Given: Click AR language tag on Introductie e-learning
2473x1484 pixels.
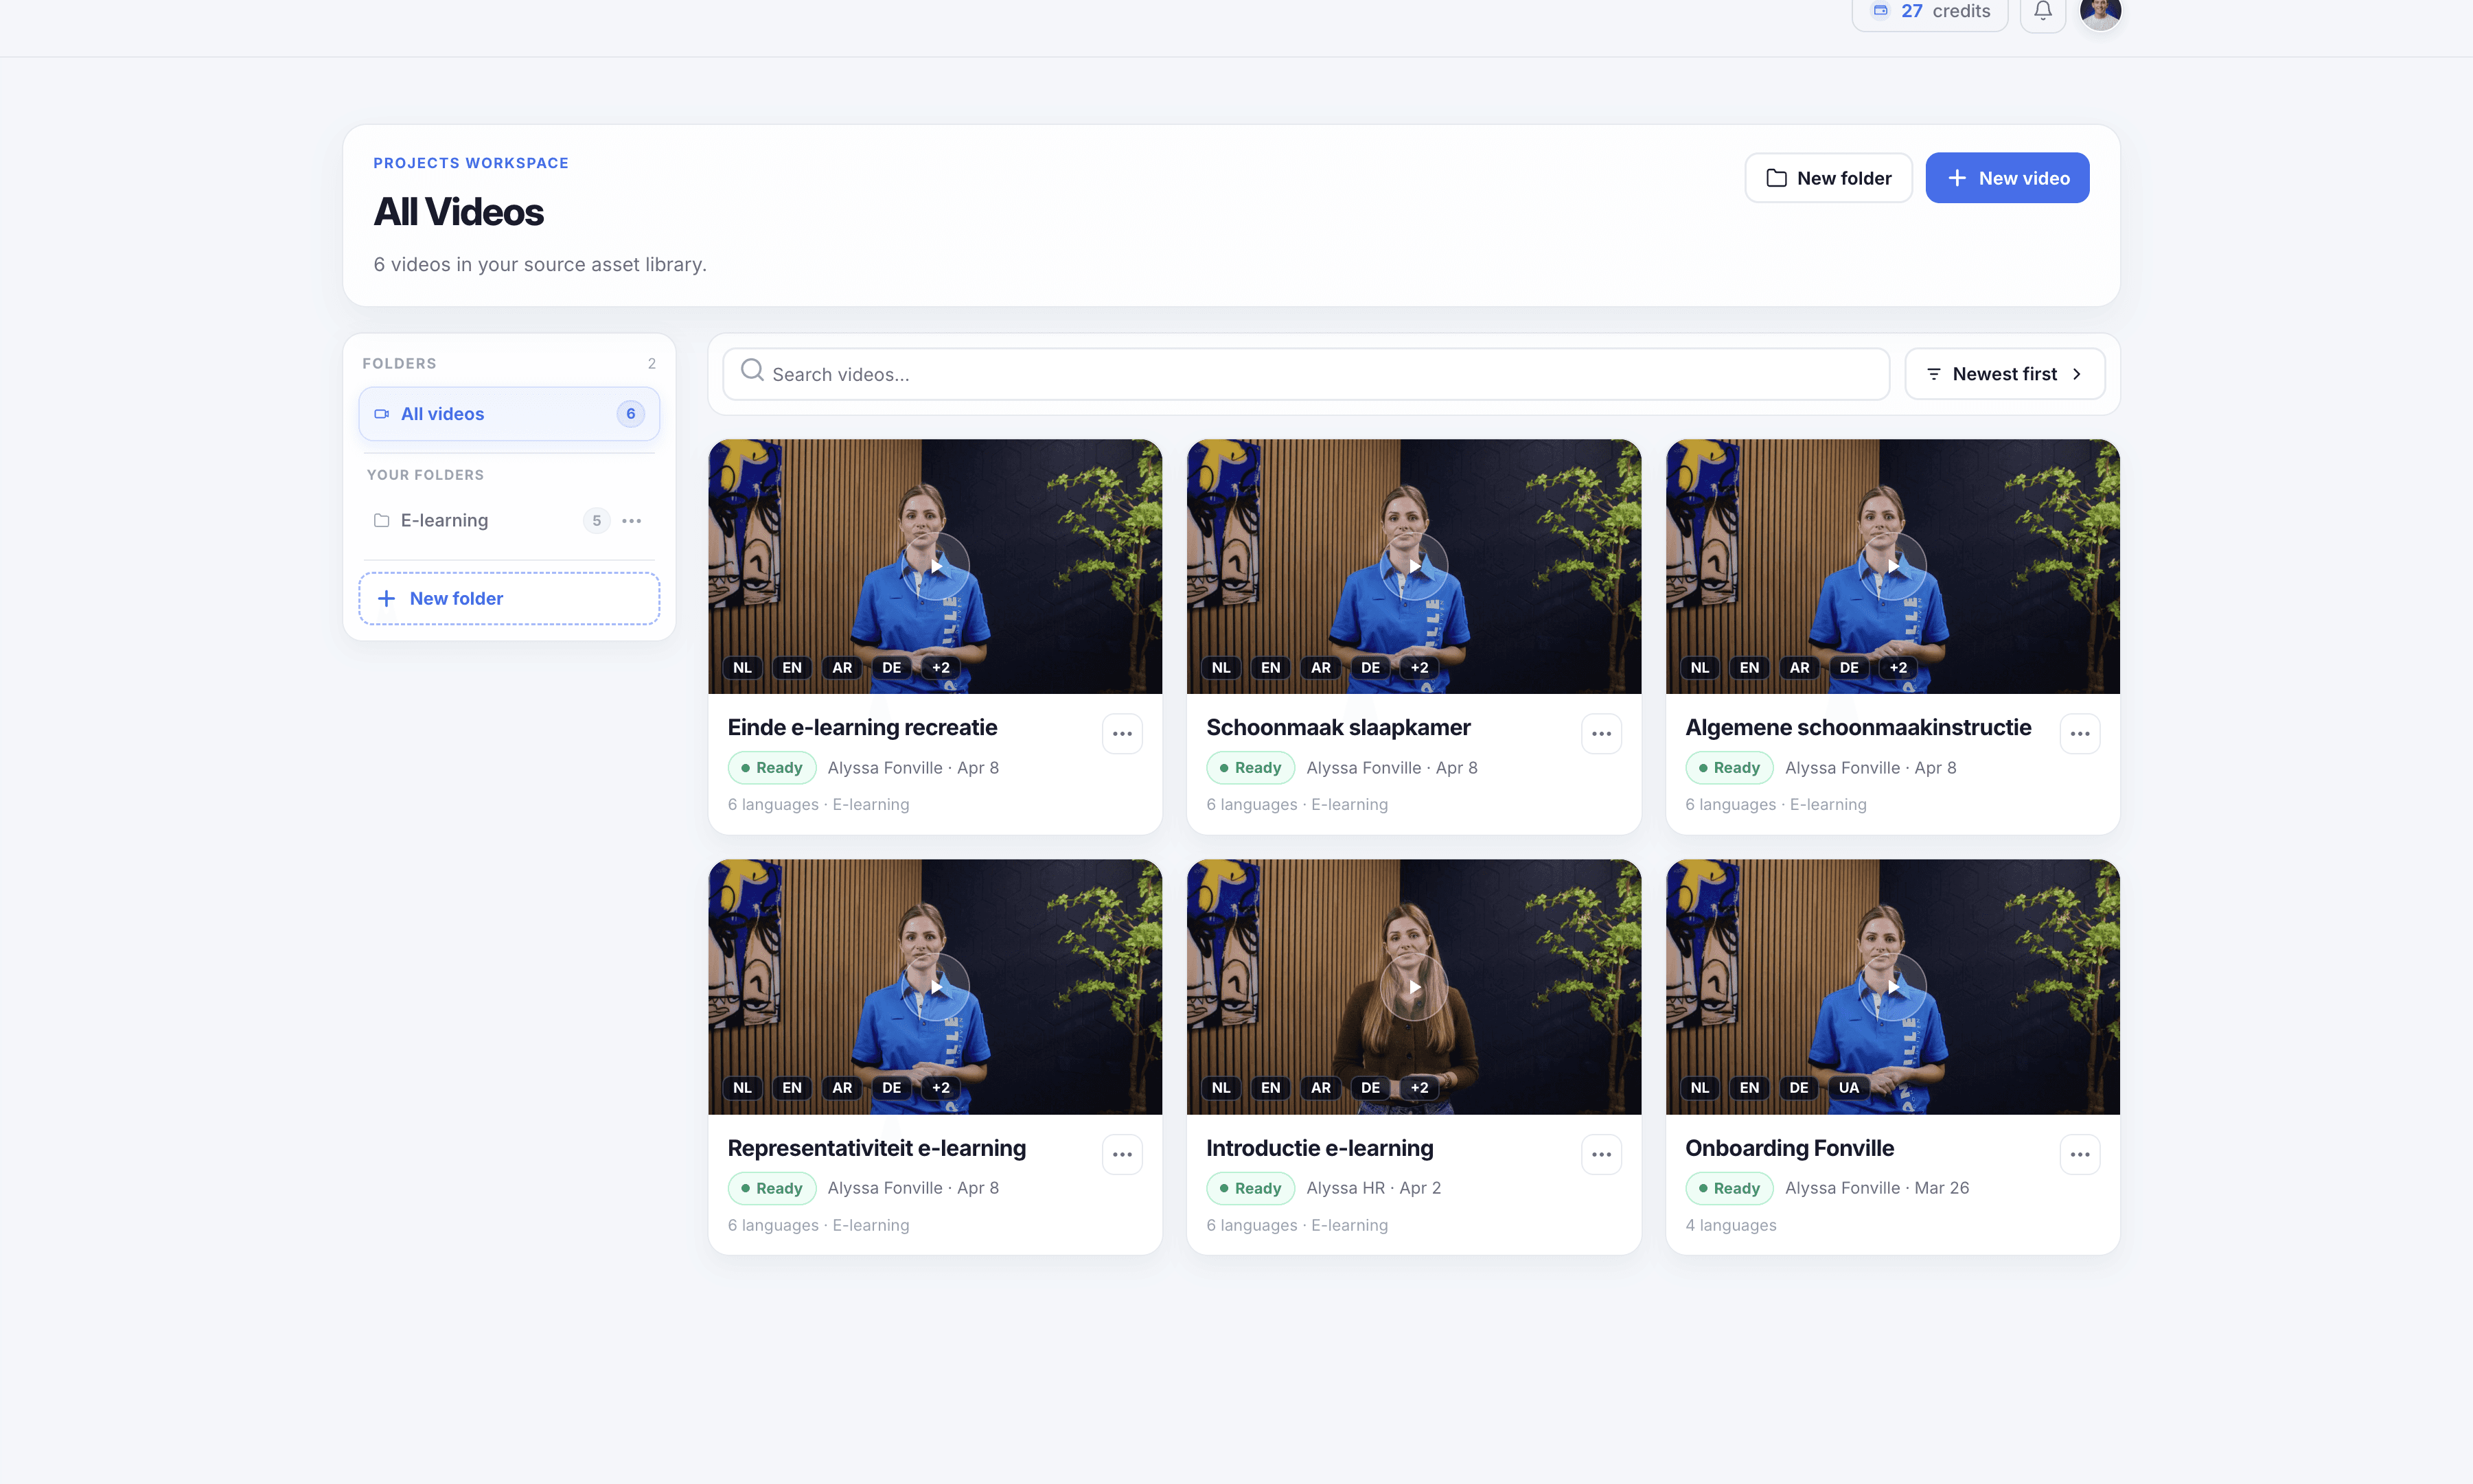Looking at the screenshot, I should pyautogui.click(x=1320, y=1087).
